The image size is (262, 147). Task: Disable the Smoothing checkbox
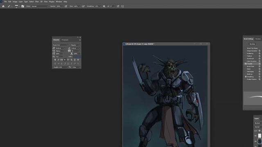(246, 77)
